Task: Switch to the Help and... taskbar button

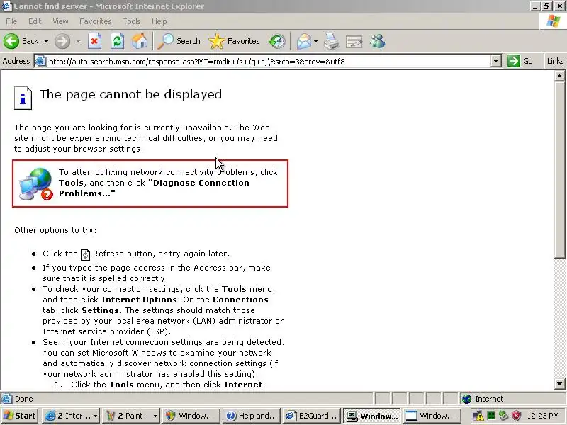Action: click(x=252, y=416)
